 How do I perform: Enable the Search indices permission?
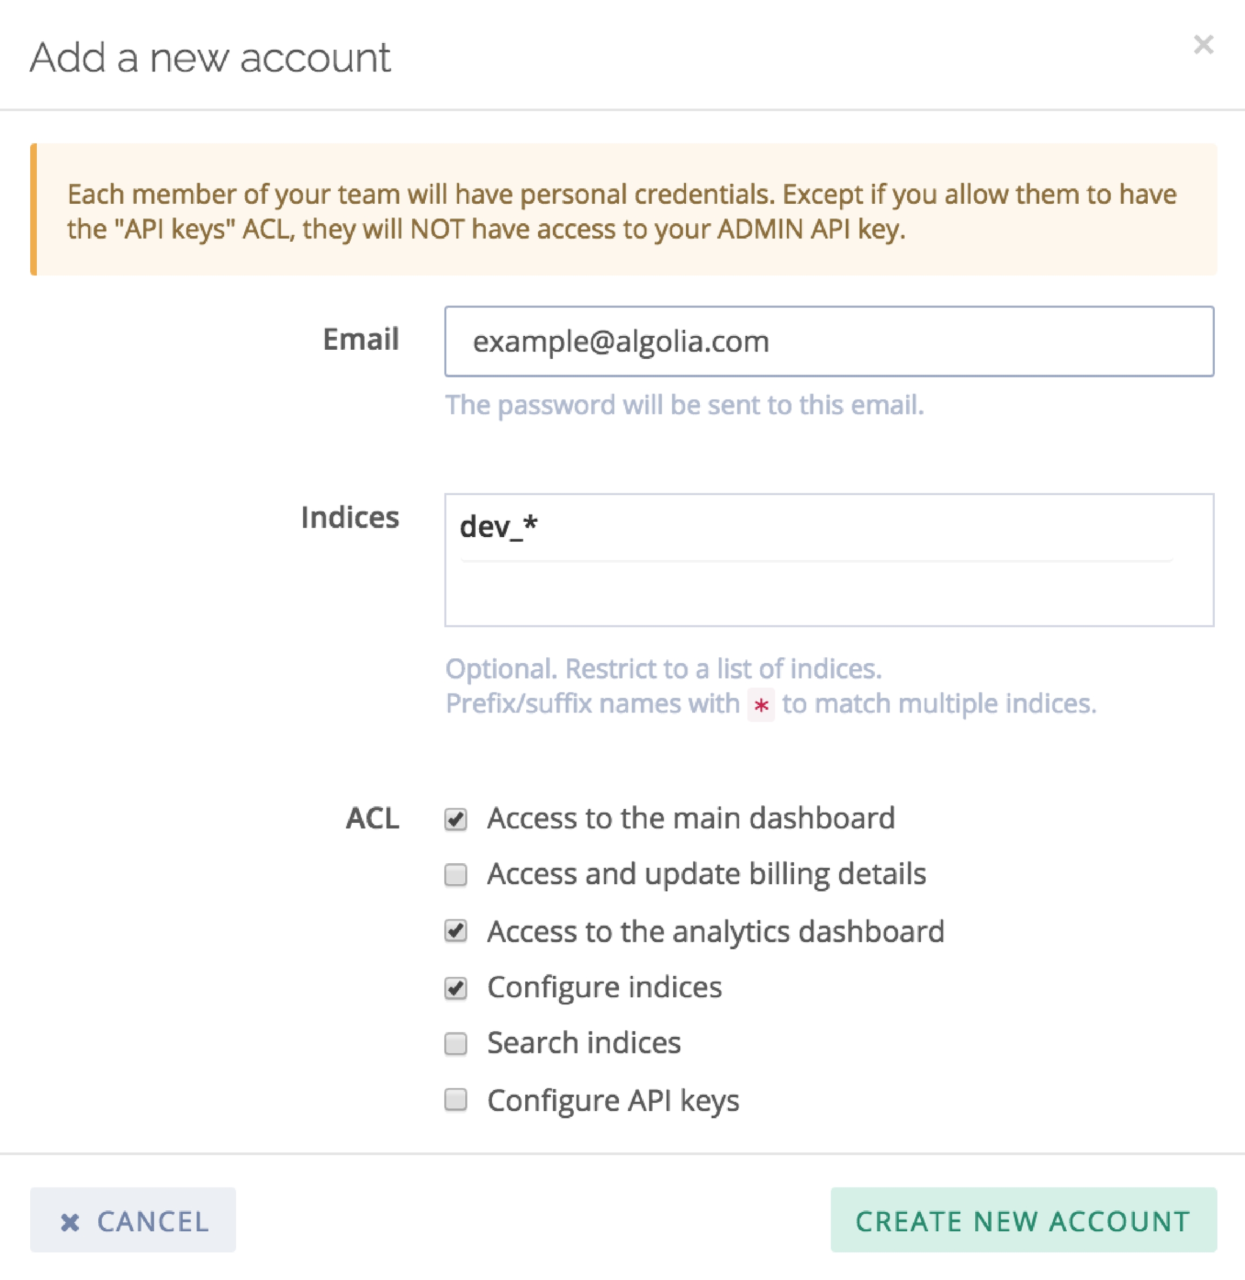click(x=456, y=1044)
